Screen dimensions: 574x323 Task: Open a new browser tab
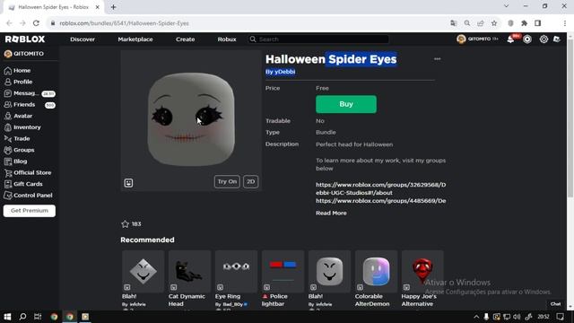pos(113,7)
